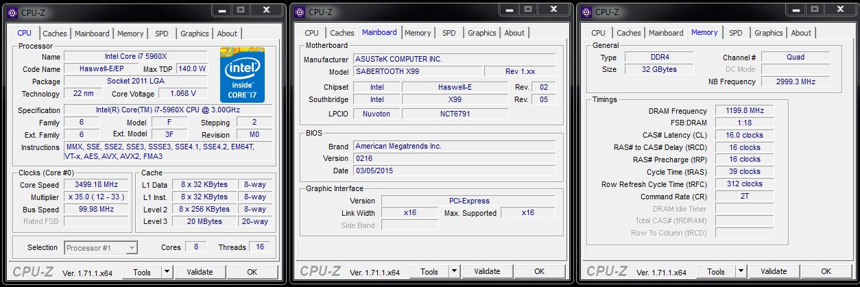Click multiplier x 35.0 ( 12 - 33 ) value
The height and width of the screenshot is (287, 860).
coord(97,197)
